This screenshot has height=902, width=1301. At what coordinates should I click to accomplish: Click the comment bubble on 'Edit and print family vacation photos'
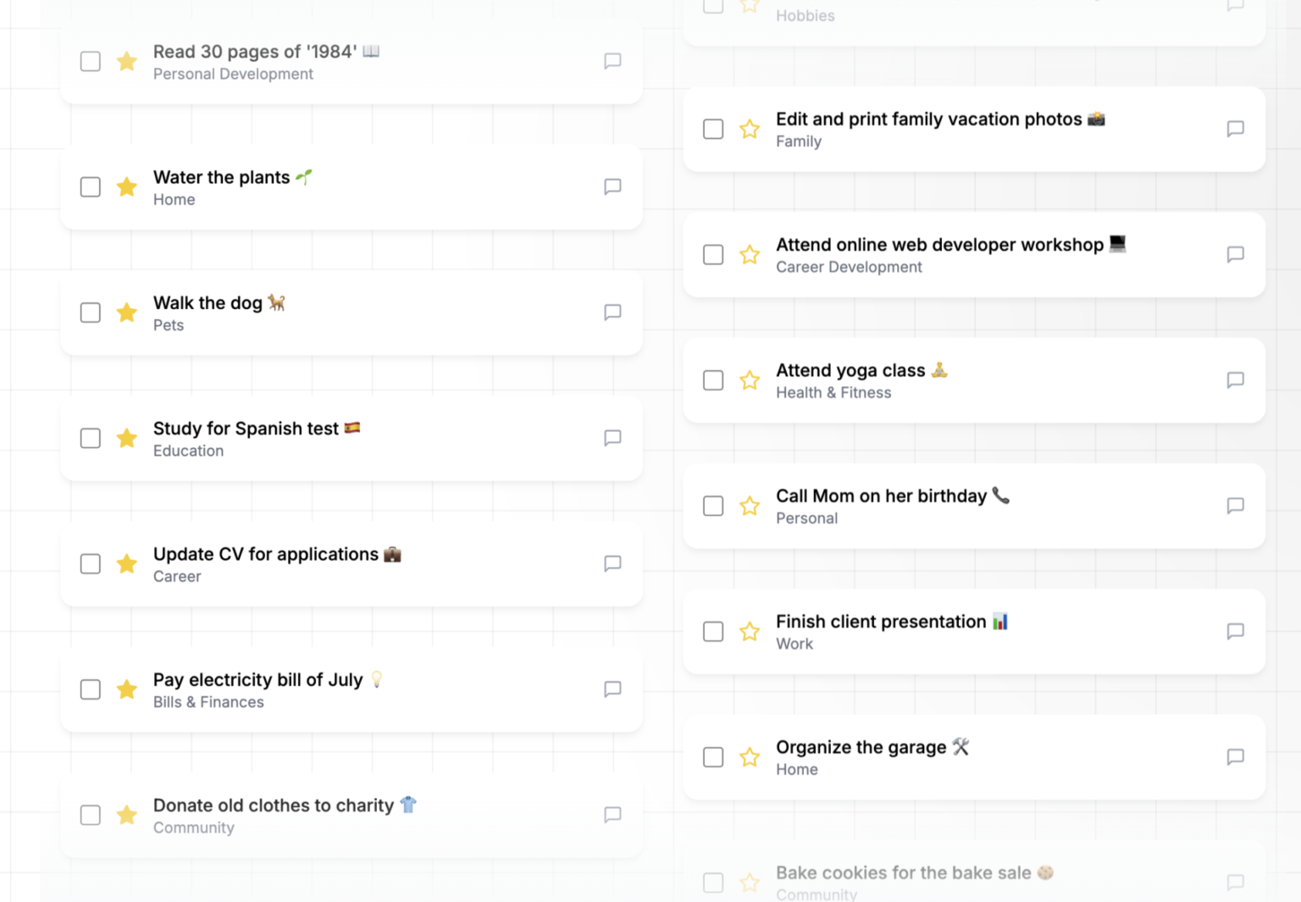click(1235, 129)
